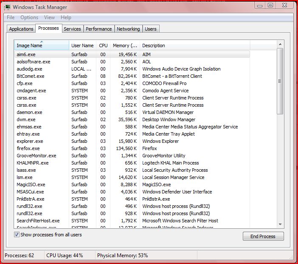298x264 pixels.
Task: Sort by Memory column header
Action: pyautogui.click(x=125, y=45)
